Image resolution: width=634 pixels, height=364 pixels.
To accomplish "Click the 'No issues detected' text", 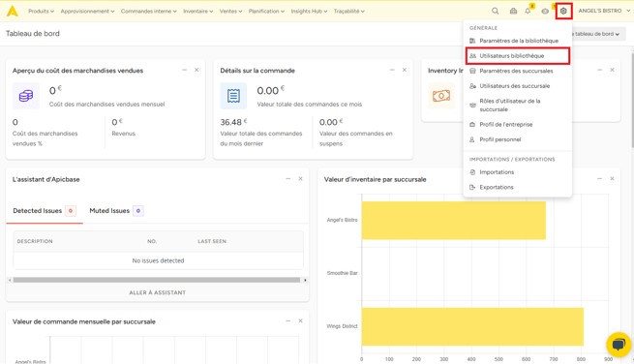I will pos(158,260).
